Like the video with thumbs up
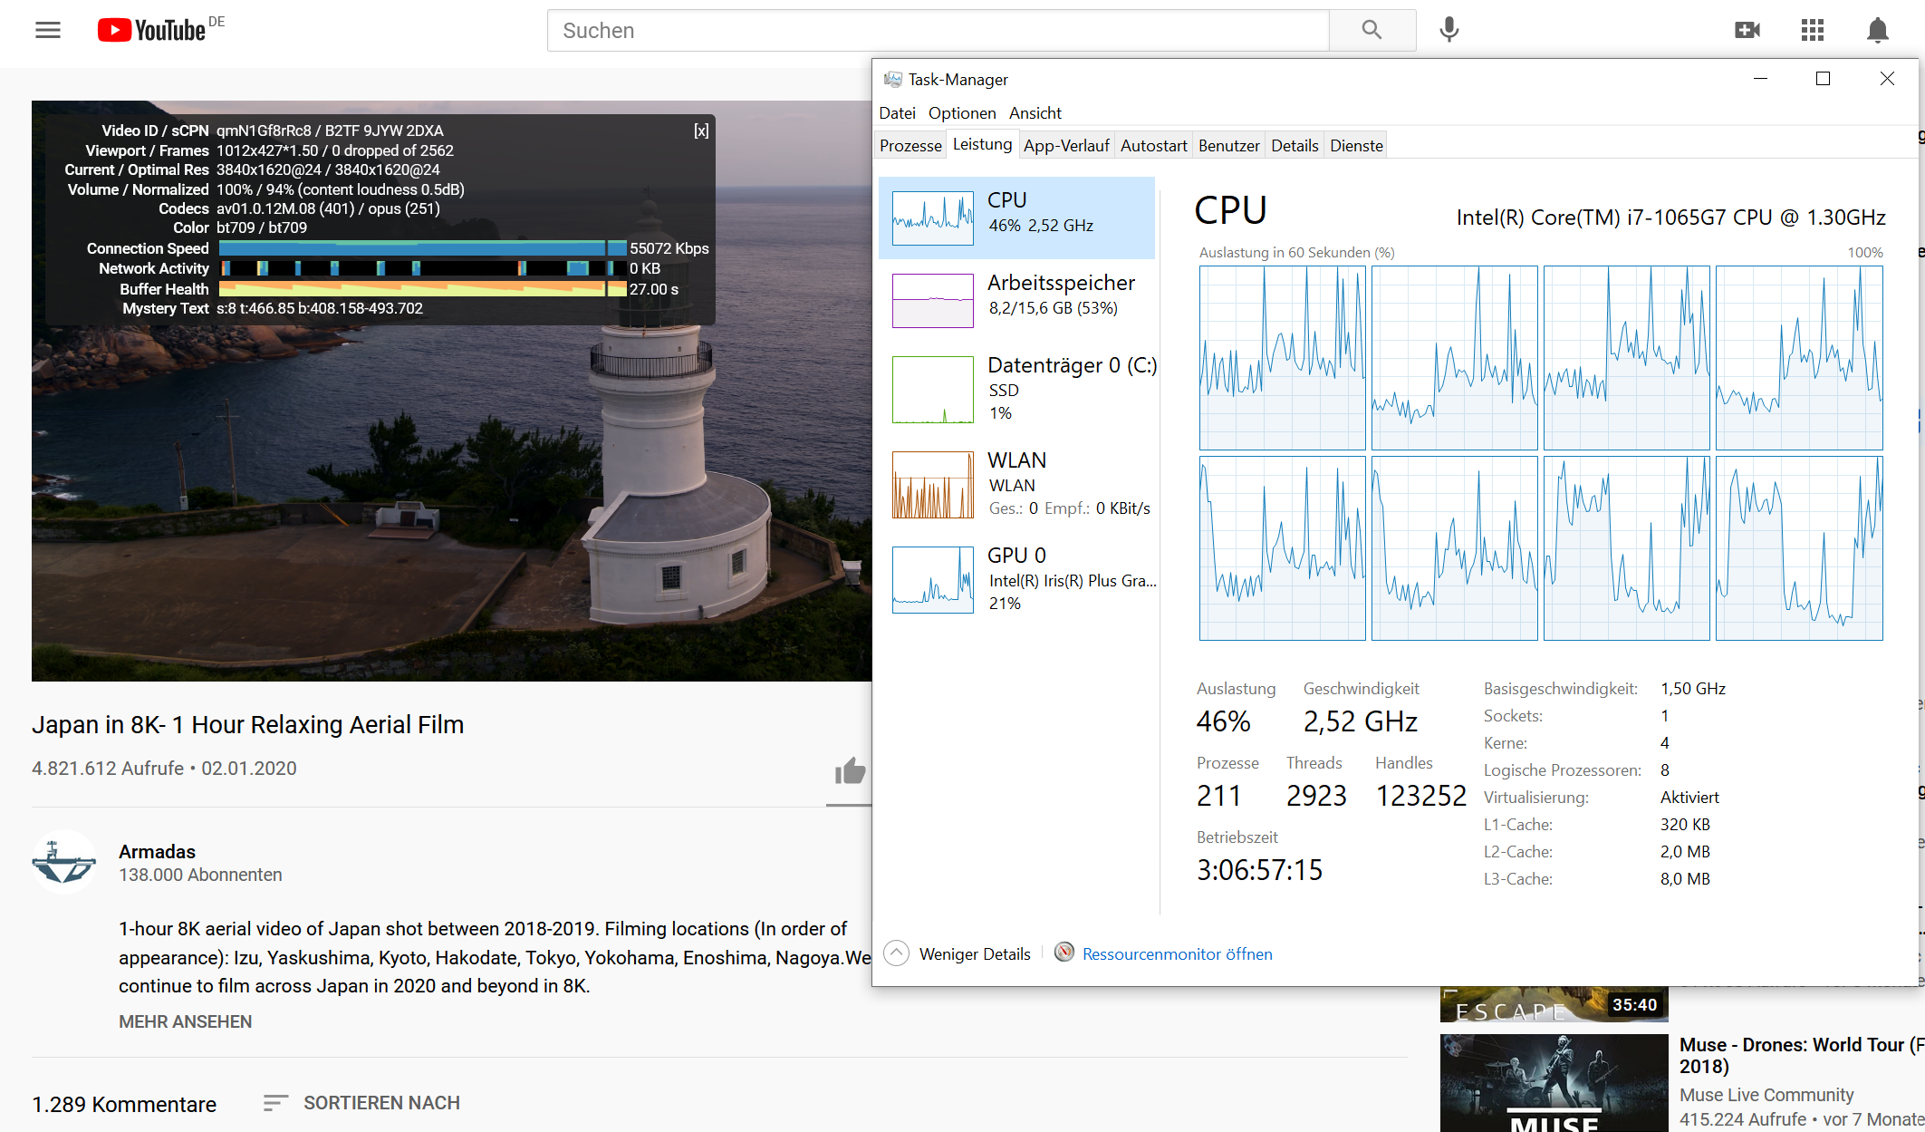This screenshot has height=1132, width=1925. pos(850,771)
